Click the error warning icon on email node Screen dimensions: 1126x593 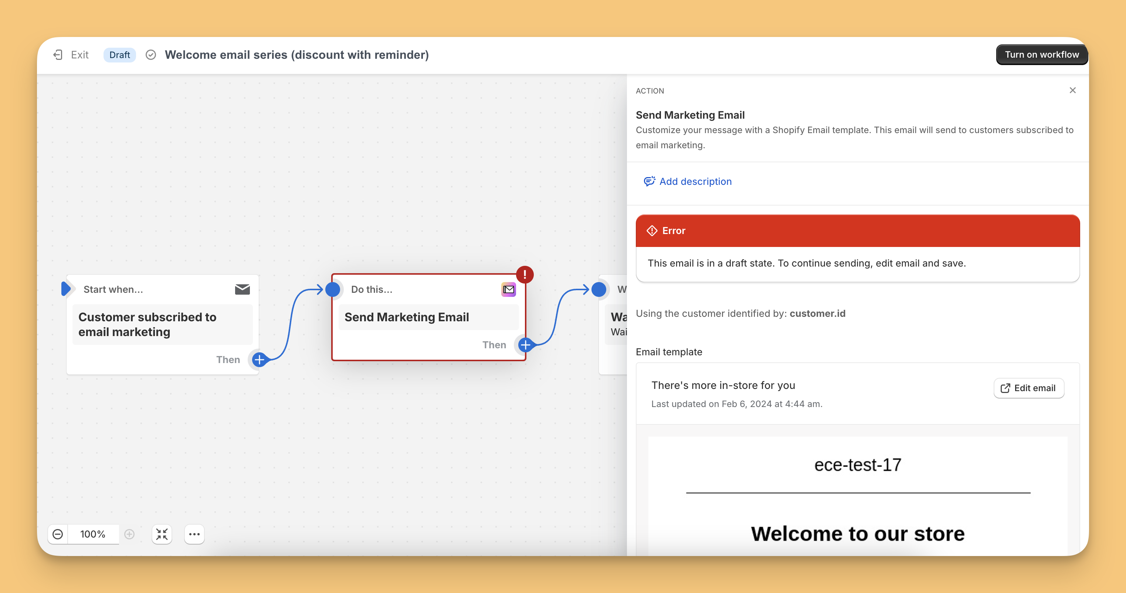(523, 274)
